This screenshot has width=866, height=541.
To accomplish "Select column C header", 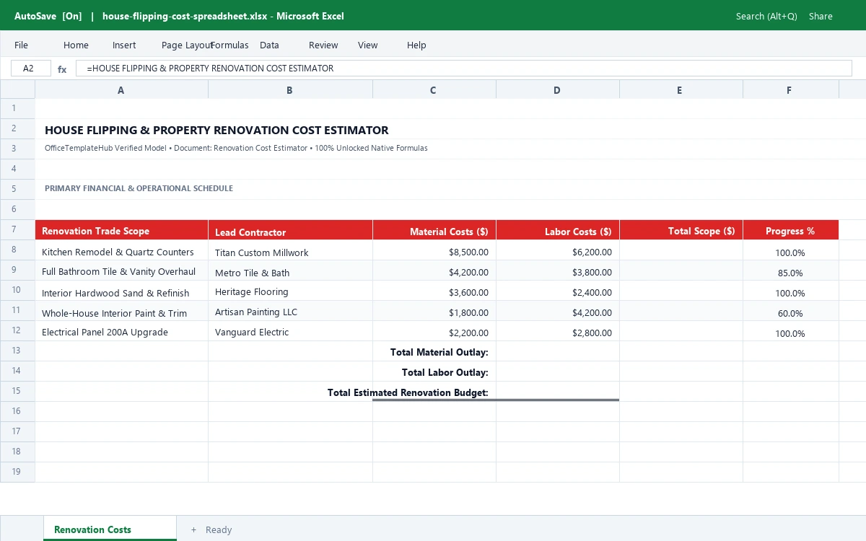I will pyautogui.click(x=434, y=90).
